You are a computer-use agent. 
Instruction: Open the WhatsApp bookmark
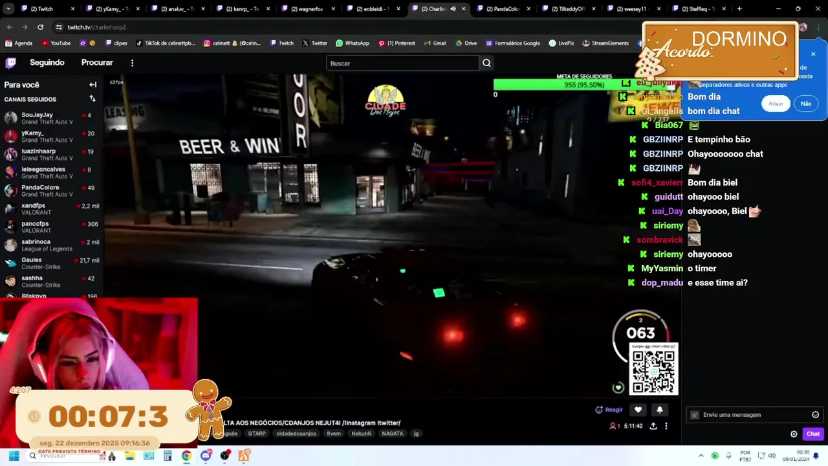[353, 43]
